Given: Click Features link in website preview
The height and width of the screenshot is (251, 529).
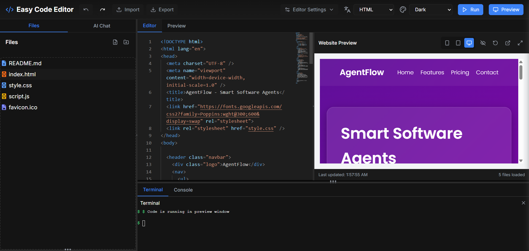Looking at the screenshot, I should click(x=432, y=72).
